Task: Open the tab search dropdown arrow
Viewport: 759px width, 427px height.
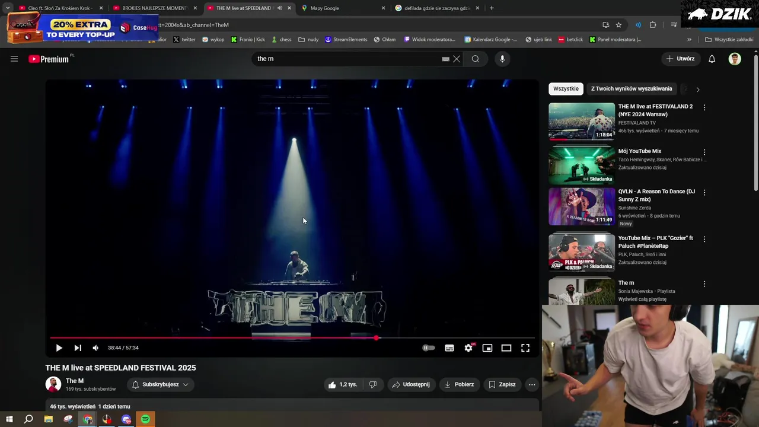Action: point(7,8)
